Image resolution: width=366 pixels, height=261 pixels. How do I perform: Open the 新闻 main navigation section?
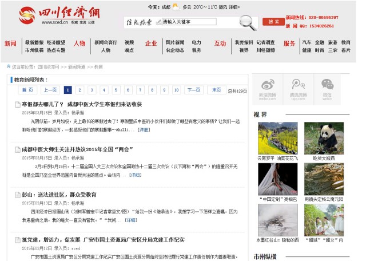[10, 43]
